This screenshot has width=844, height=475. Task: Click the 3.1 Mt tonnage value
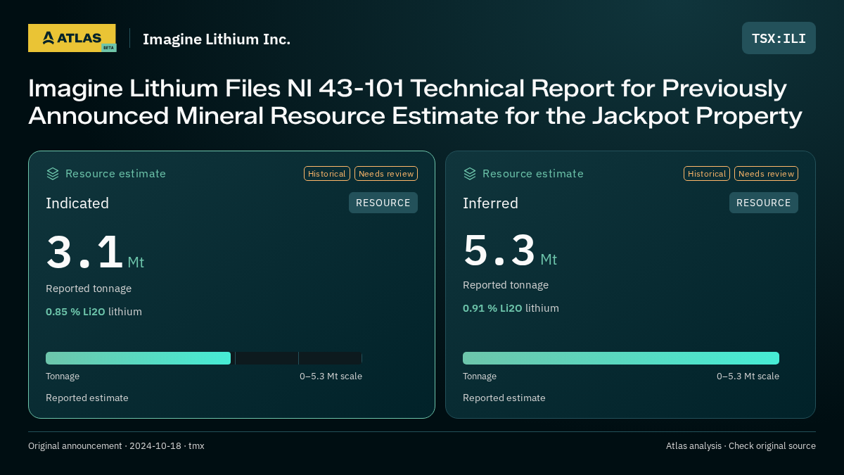tap(95, 253)
